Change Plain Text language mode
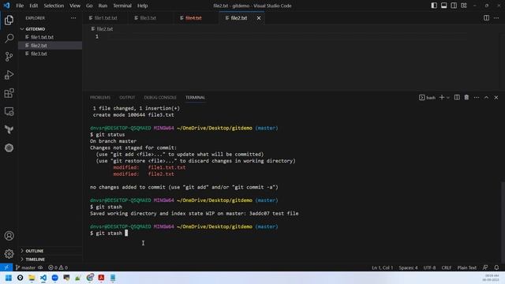This screenshot has height=284, width=505. click(x=466, y=267)
